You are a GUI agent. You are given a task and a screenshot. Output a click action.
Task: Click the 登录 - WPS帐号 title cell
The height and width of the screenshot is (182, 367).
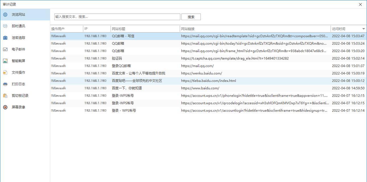[x=124, y=110]
